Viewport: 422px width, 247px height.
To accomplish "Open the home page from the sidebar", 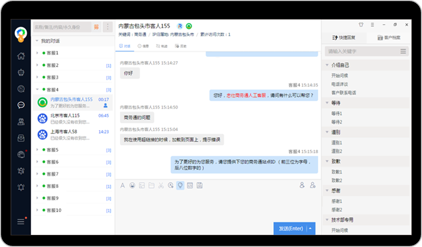I will (21, 56).
